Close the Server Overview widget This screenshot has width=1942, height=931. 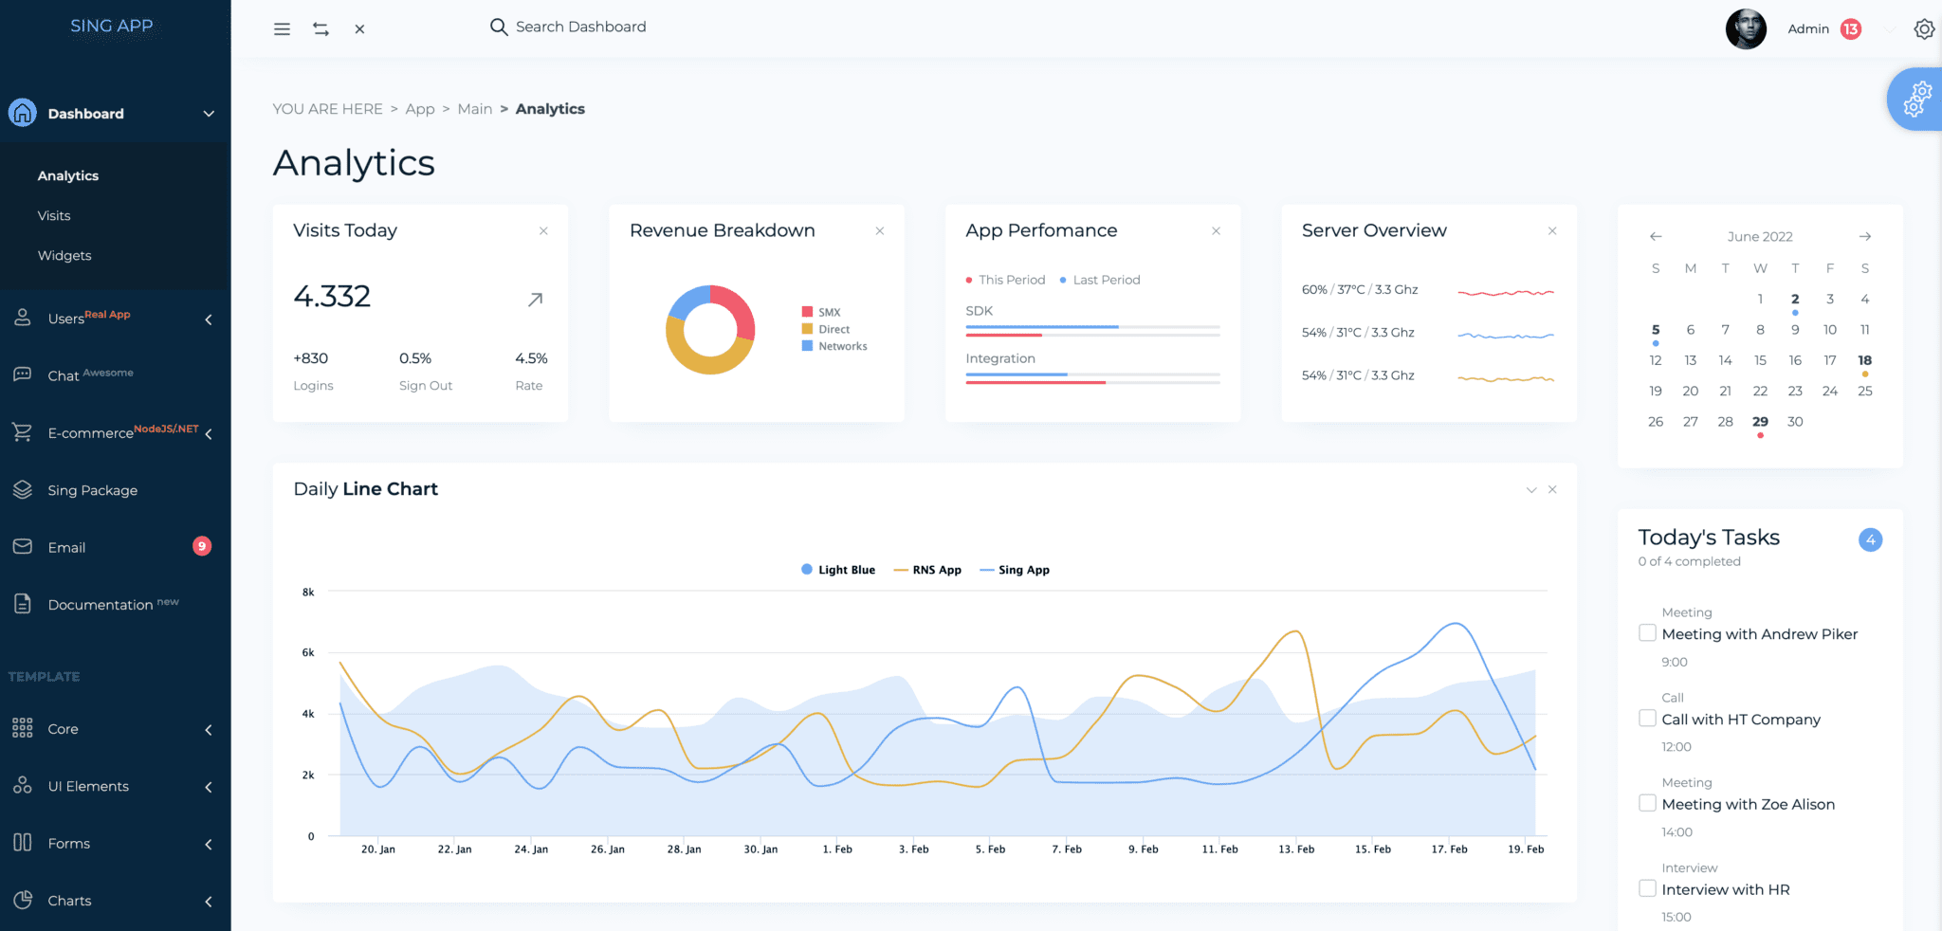1552,230
